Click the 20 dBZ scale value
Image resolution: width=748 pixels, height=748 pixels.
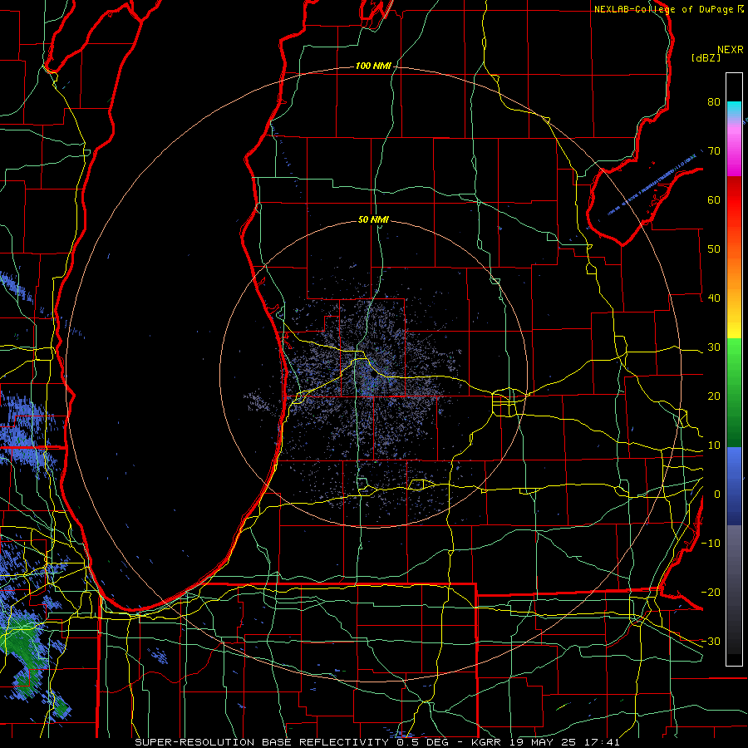[714, 396]
